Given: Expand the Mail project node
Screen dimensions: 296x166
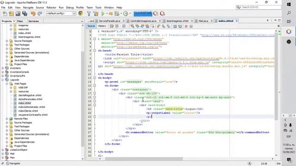Looking at the screenshot, I should 3,154.
